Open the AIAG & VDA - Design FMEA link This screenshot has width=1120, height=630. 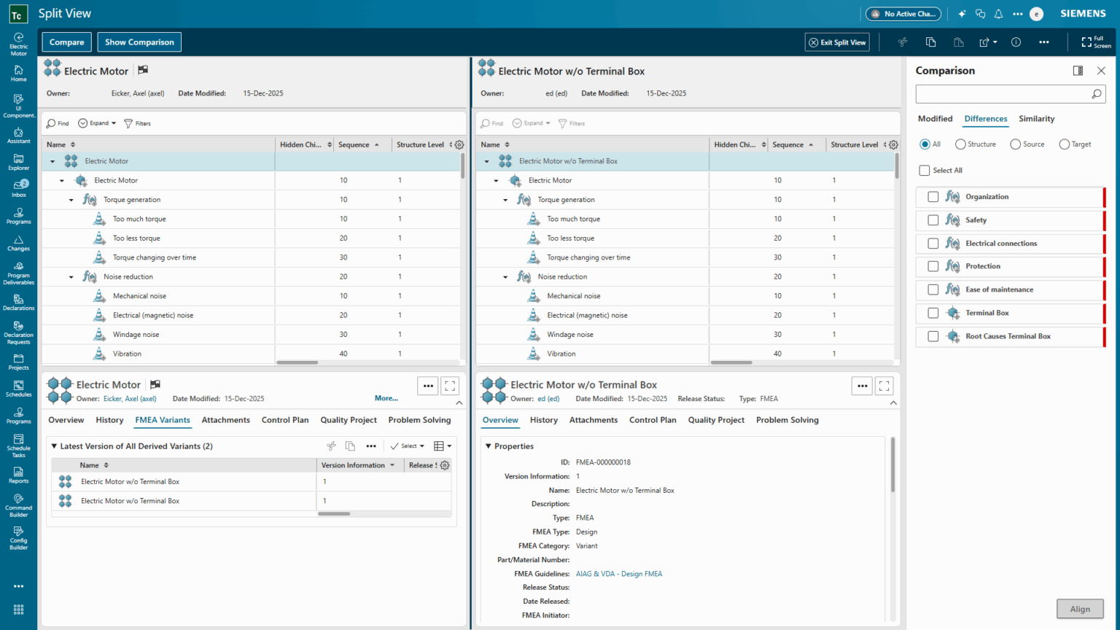point(618,574)
